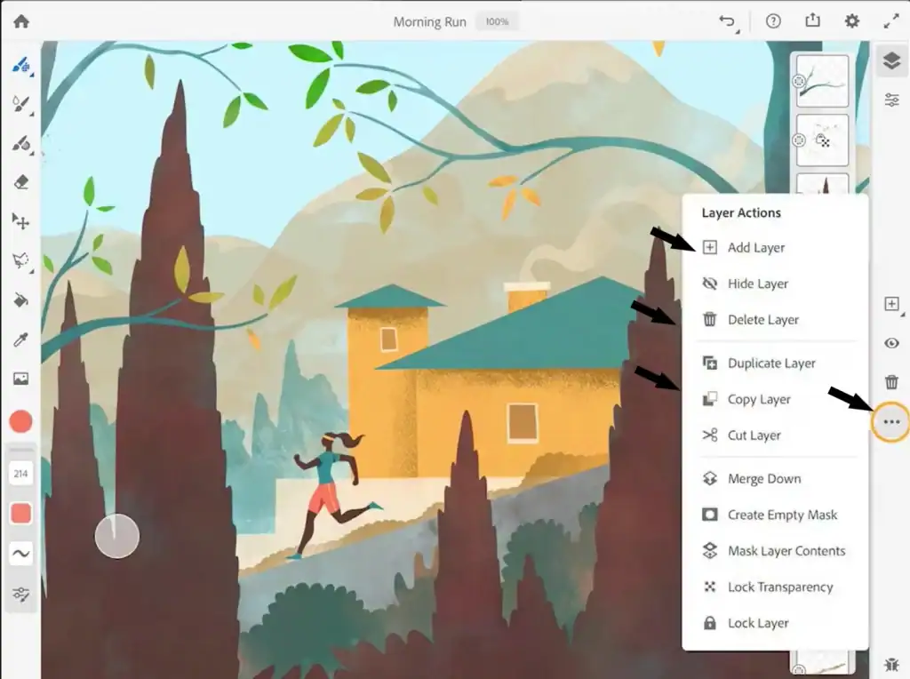Enable Lock Transparency option

779,587
